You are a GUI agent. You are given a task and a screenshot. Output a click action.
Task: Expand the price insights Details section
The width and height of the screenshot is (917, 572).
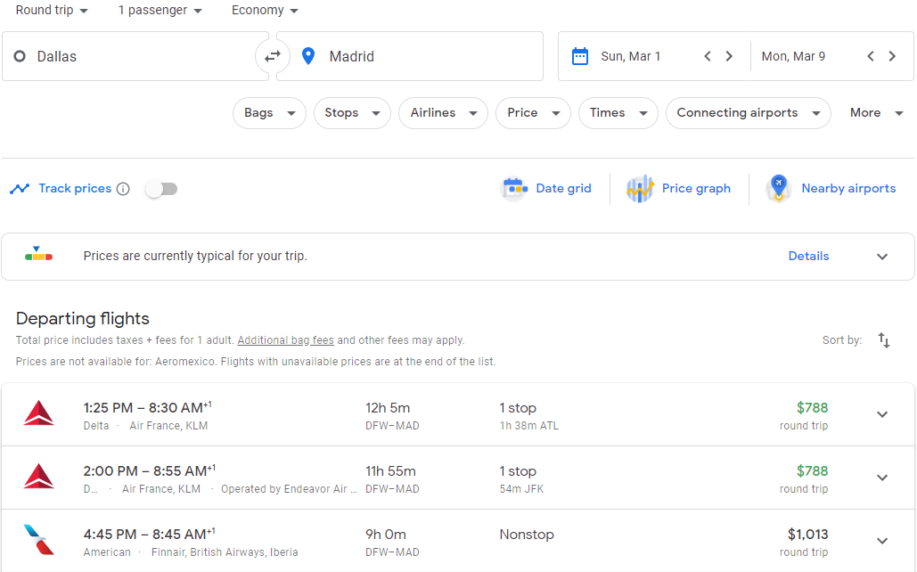pos(808,256)
